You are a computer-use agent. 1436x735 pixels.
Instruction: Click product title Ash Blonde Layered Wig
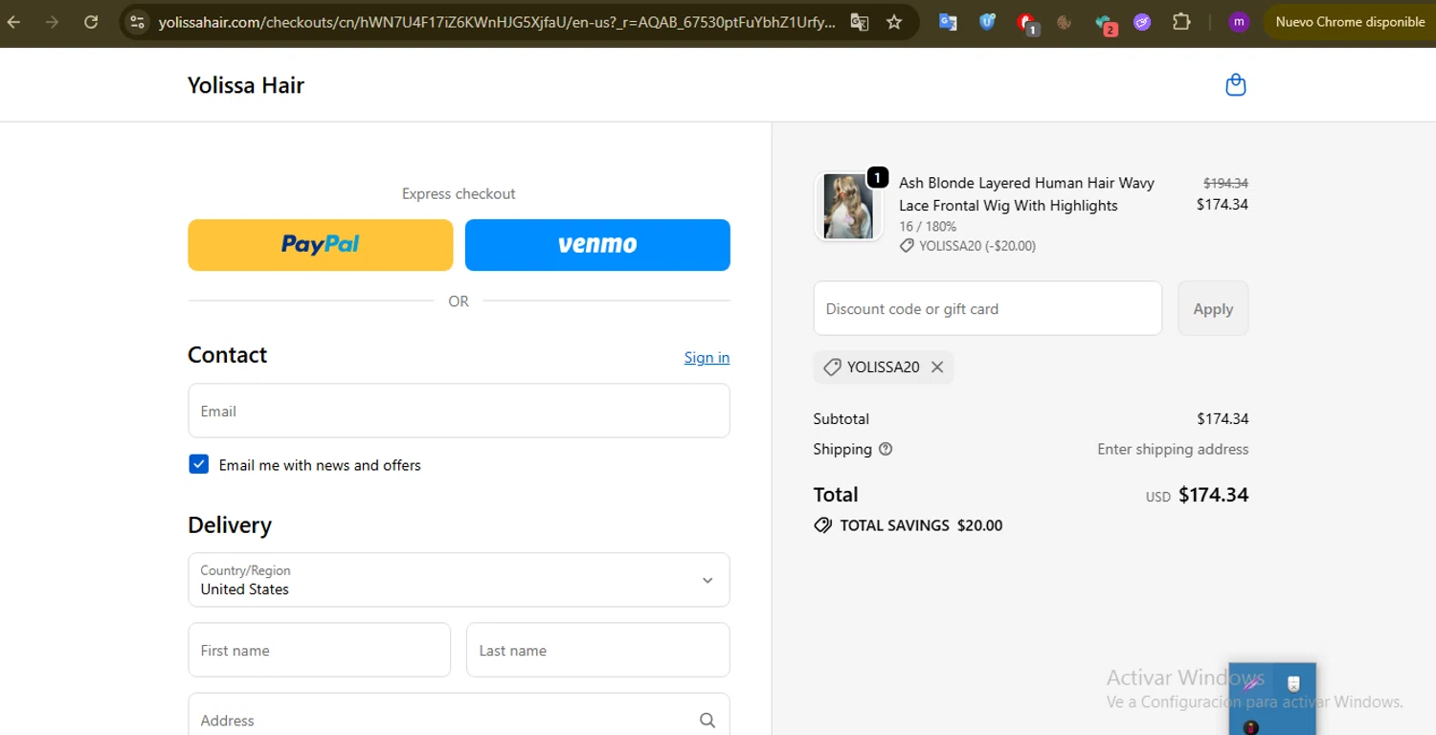1026,194
